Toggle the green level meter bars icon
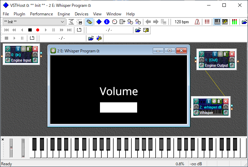The width and height of the screenshot is (248, 167). [x=234, y=22]
